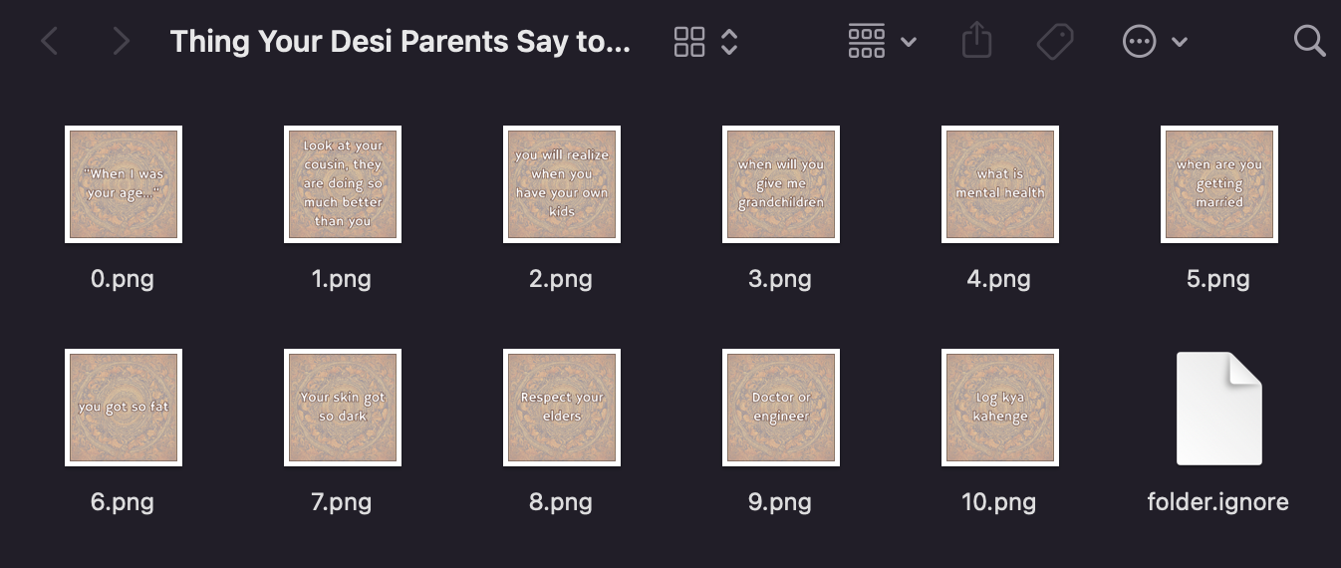Go forward using the forward arrow
Screen dimensions: 1341x568
click(x=122, y=41)
